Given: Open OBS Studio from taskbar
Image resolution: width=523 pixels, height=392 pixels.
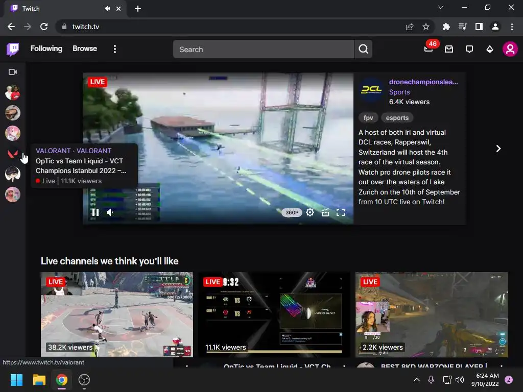Looking at the screenshot, I should (x=84, y=380).
